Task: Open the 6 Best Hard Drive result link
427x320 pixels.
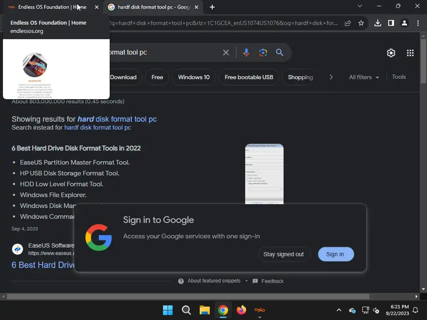Action: 43,265
